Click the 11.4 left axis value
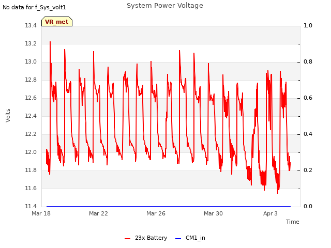Image resolution: width=331 pixels, height=248 pixels. 31,207
